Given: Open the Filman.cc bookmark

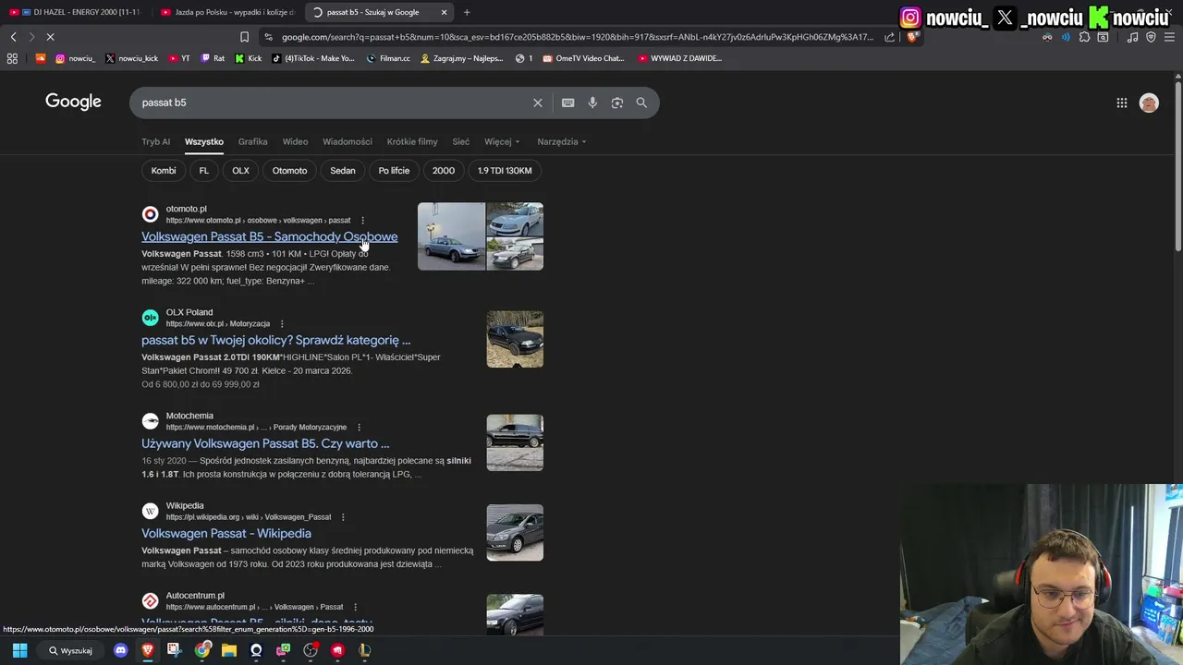Looking at the screenshot, I should [388, 58].
